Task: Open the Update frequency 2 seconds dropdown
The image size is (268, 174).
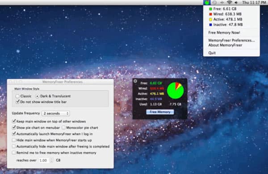Action: pos(56,113)
